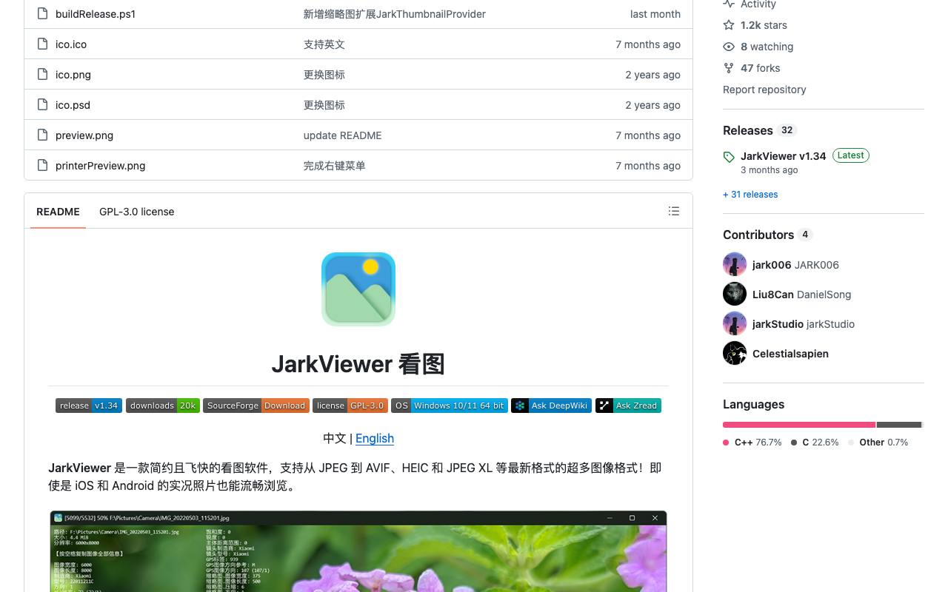Click the '+ 31 releases' link
The width and height of the screenshot is (948, 592).
[750, 195]
